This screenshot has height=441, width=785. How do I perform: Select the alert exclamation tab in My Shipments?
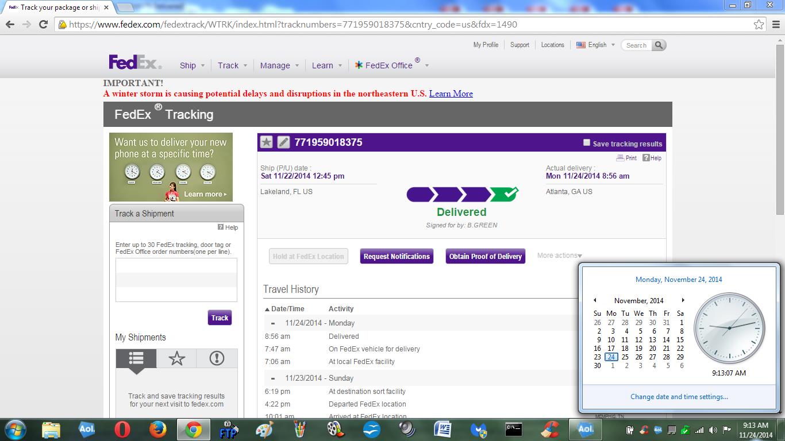pyautogui.click(x=217, y=358)
